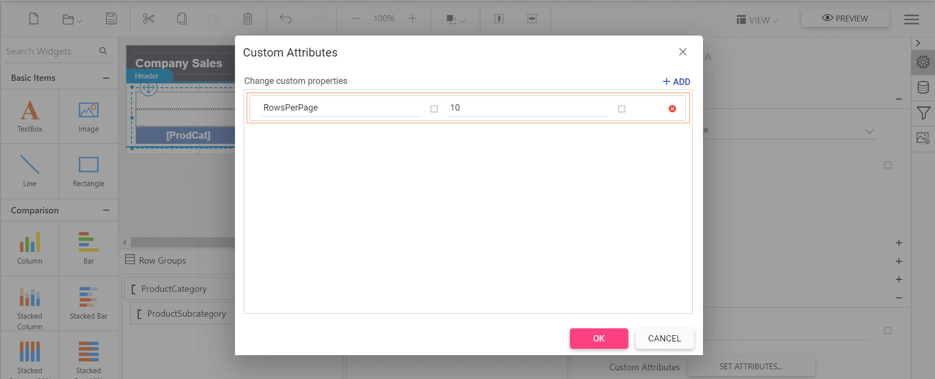935x379 pixels.
Task: Open the Parameters filter panel icon
Action: (923, 113)
